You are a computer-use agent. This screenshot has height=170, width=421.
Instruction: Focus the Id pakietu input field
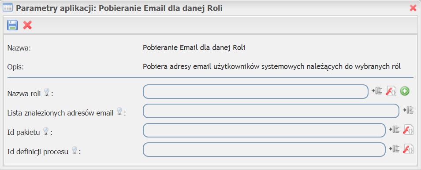click(264, 130)
